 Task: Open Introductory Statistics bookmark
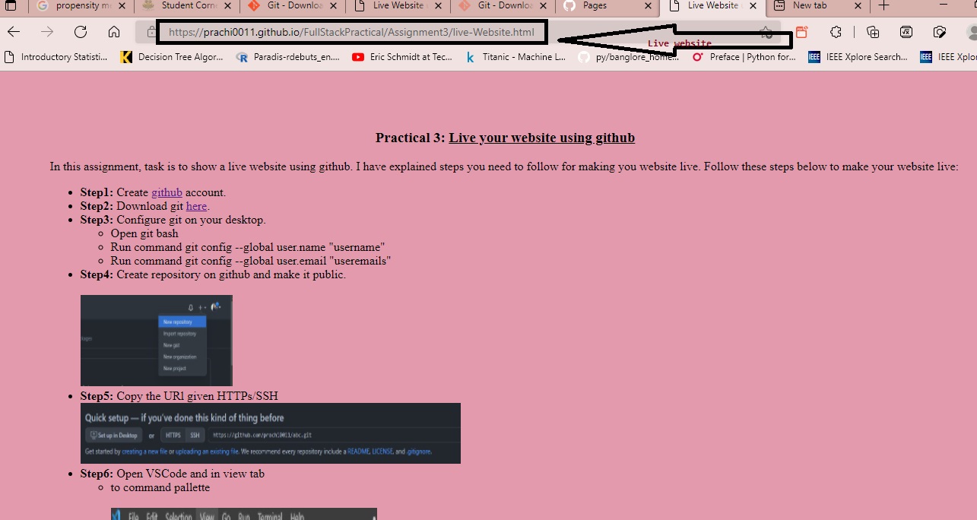56,57
